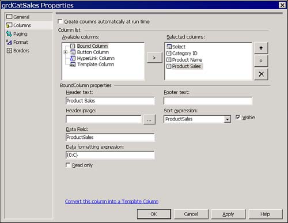Switch to the Columns page
This screenshot has height=223, width=288.
pyautogui.click(x=22, y=25)
